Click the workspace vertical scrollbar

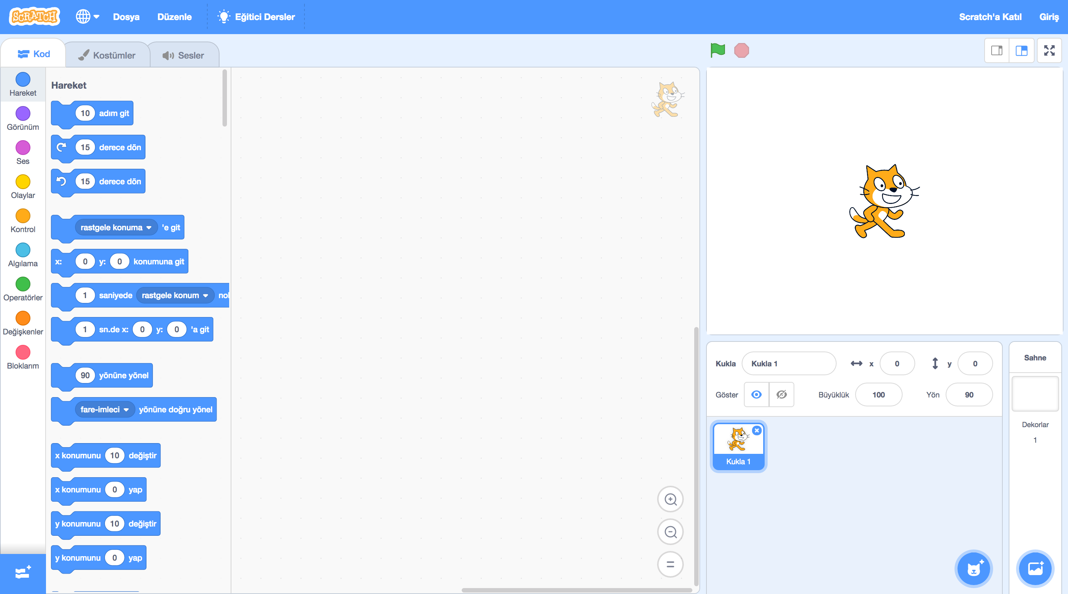tap(696, 456)
